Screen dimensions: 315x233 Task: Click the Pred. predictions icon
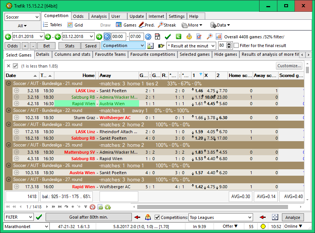point(141,25)
